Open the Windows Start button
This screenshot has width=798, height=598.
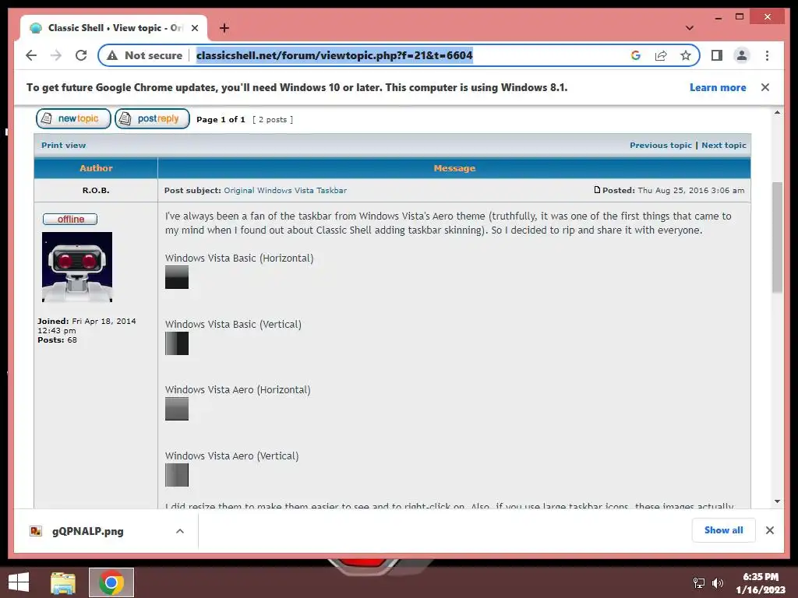(x=19, y=582)
